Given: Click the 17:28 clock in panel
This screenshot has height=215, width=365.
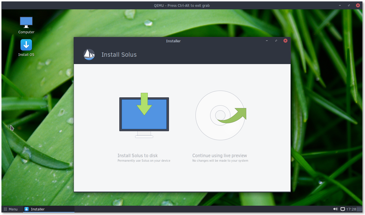Looking at the screenshot, I should pos(351,209).
